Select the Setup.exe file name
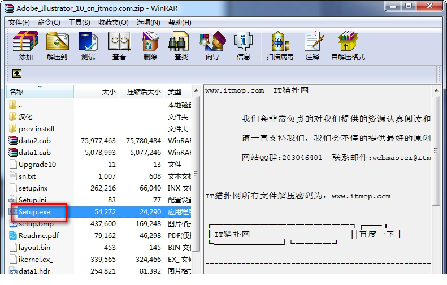 [34, 212]
